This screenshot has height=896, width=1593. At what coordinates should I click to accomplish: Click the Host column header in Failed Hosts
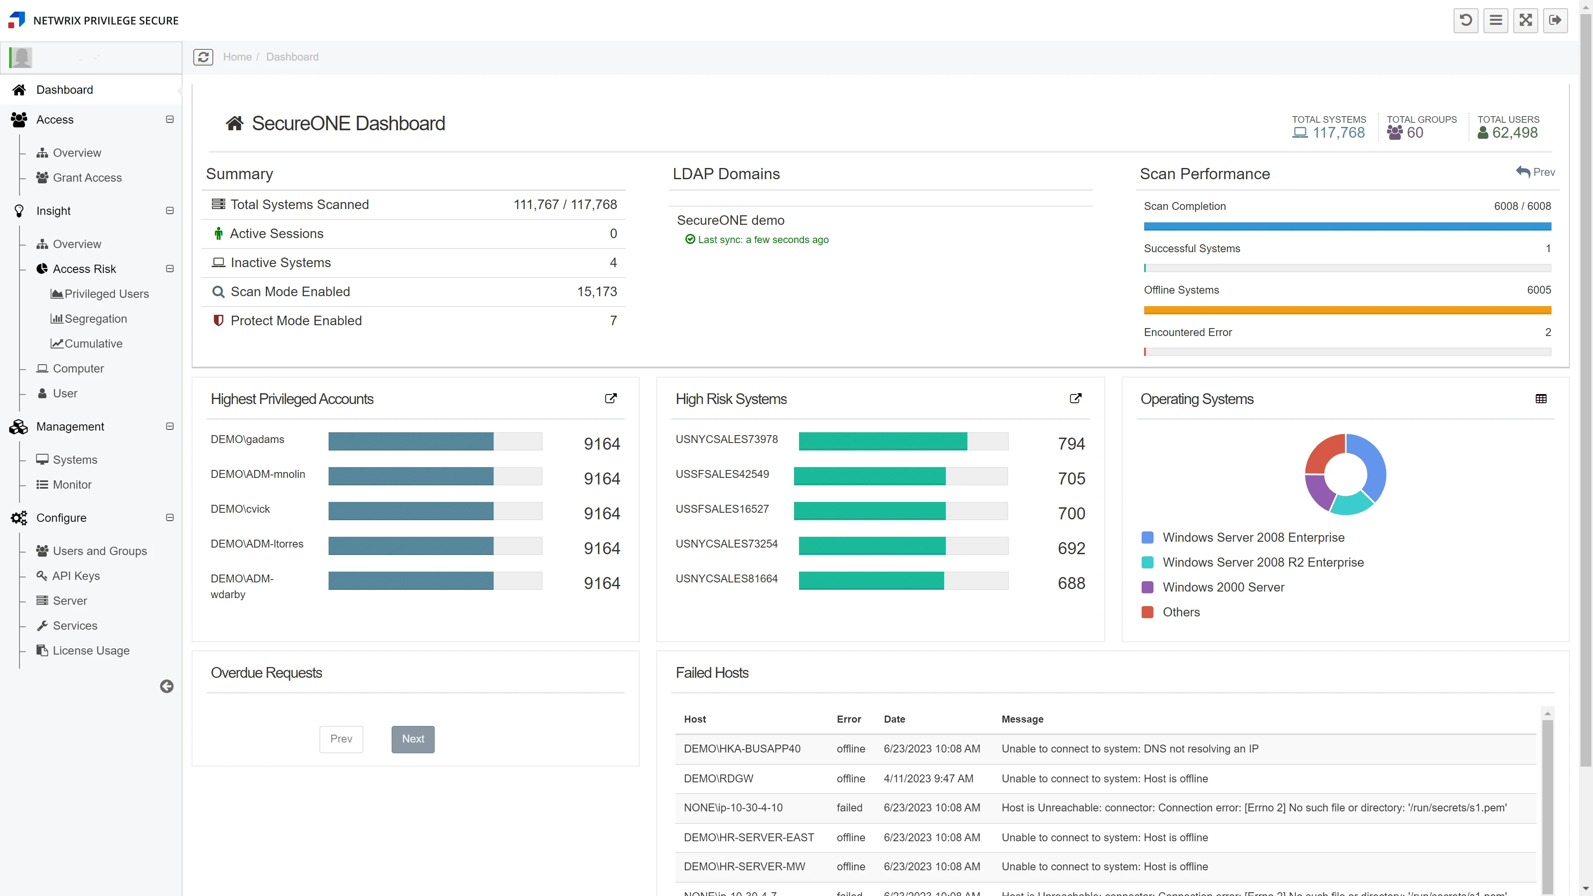tap(695, 719)
